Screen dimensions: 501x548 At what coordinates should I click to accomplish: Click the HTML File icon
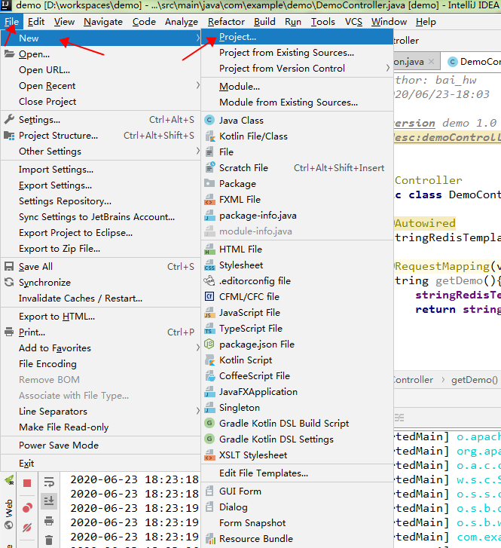[209, 250]
